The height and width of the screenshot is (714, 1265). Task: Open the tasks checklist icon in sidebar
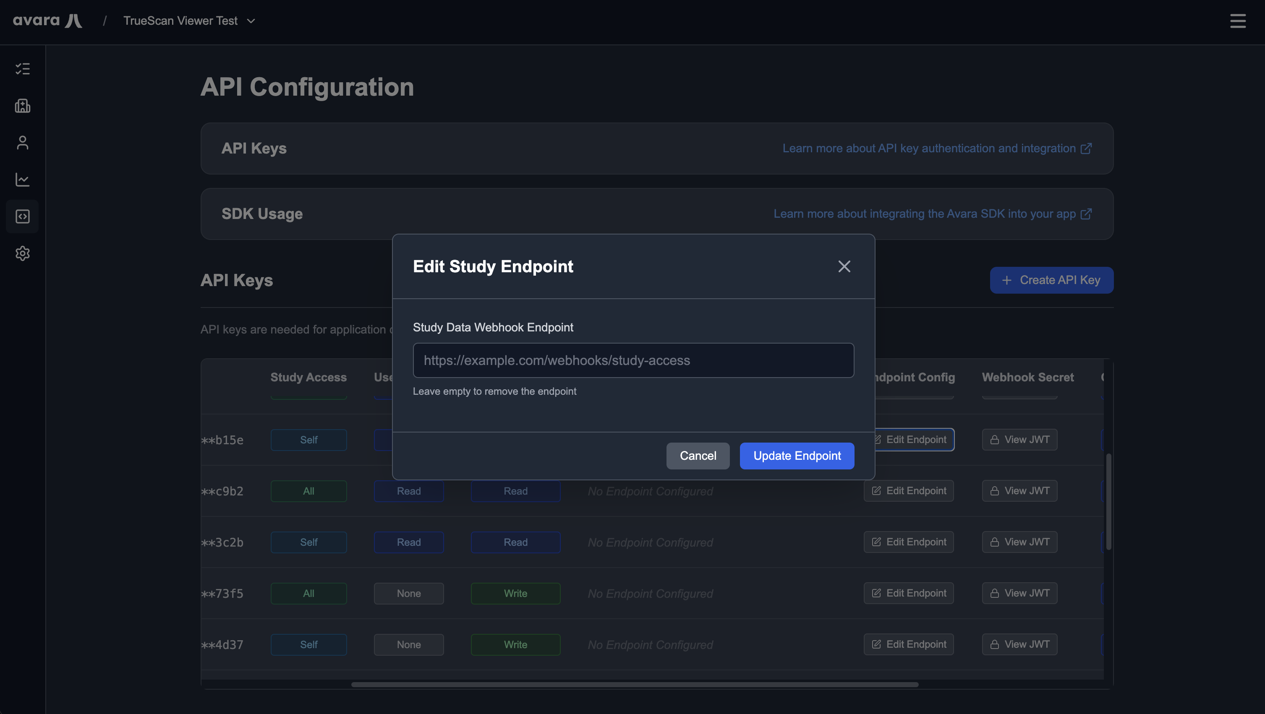pos(23,69)
